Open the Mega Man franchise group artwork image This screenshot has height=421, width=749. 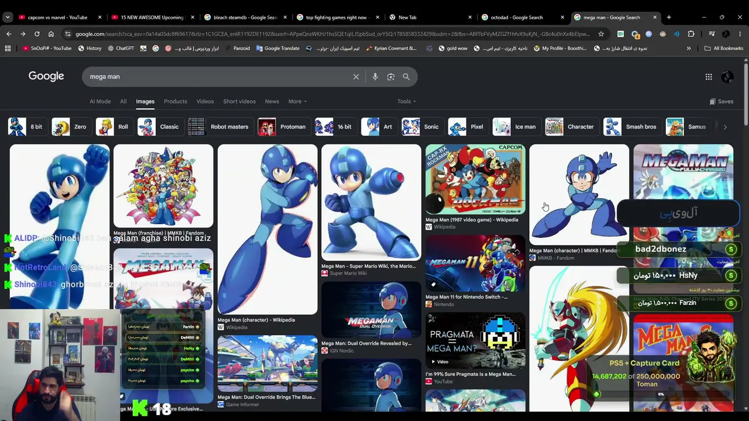[x=163, y=186]
